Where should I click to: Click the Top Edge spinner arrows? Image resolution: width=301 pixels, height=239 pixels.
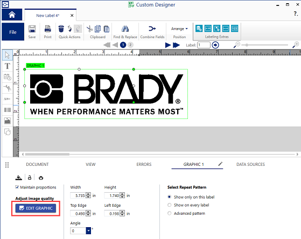coord(88,213)
